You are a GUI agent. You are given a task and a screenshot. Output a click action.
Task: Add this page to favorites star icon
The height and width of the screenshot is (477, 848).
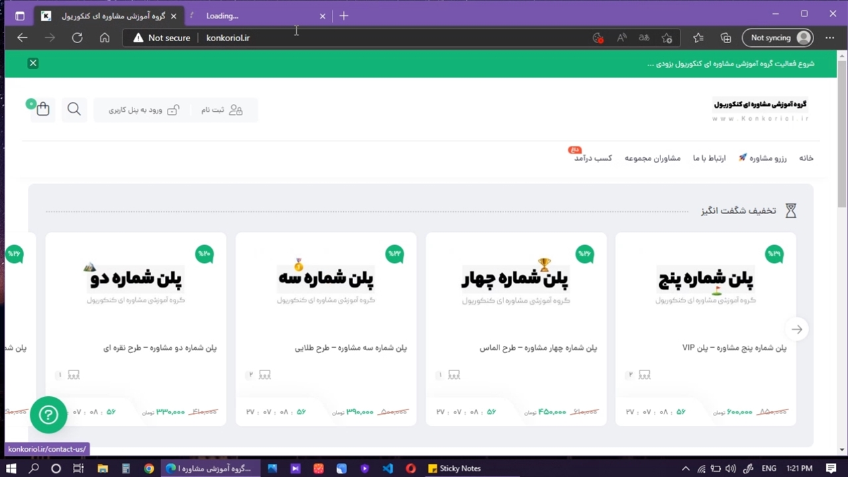coord(667,38)
